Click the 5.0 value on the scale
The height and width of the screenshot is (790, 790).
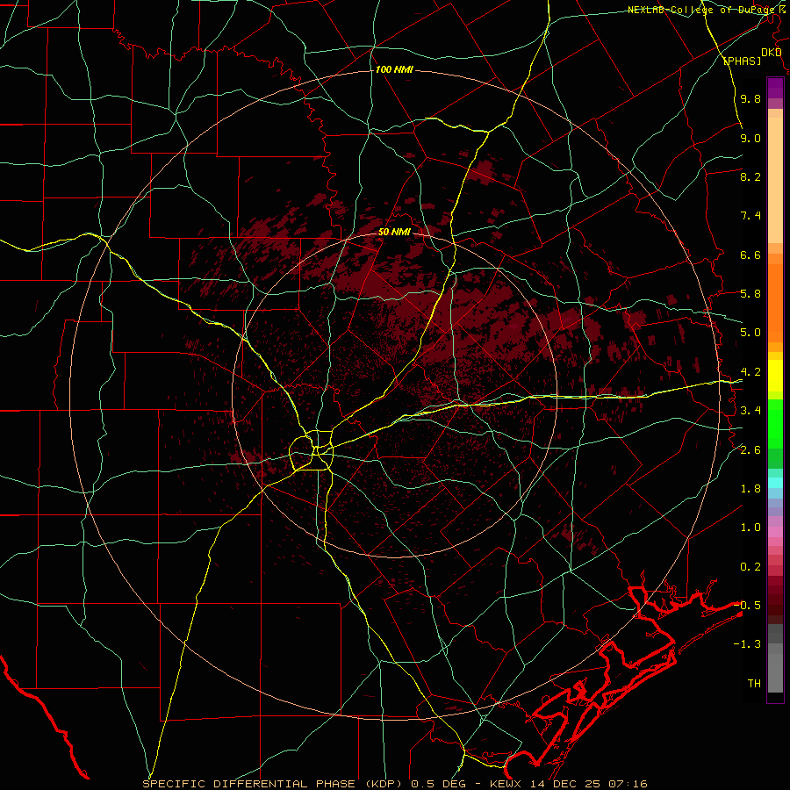point(750,333)
